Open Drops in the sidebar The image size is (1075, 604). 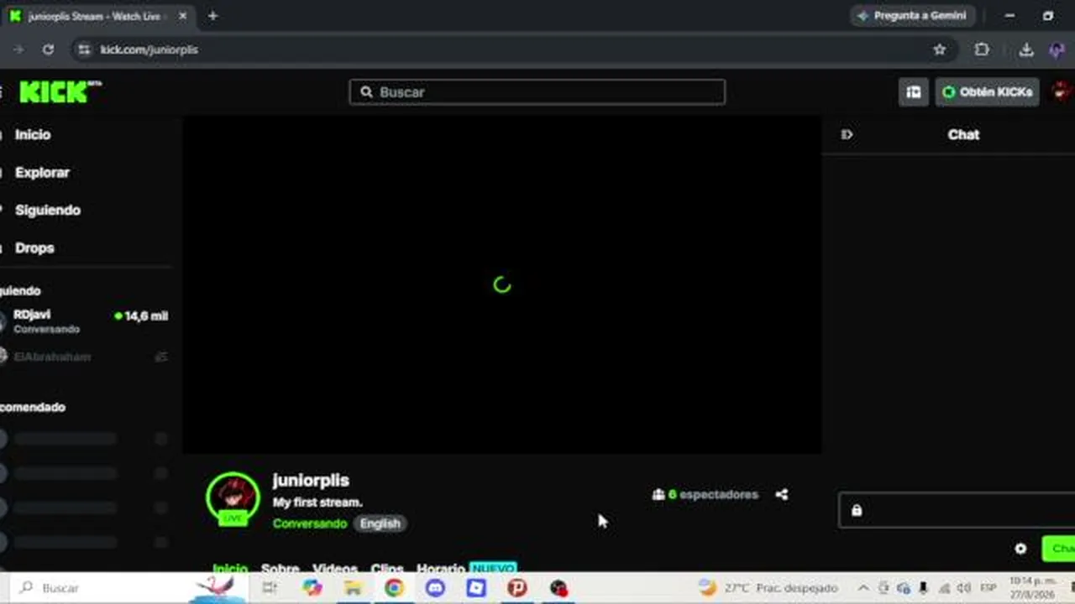pyautogui.click(x=34, y=247)
